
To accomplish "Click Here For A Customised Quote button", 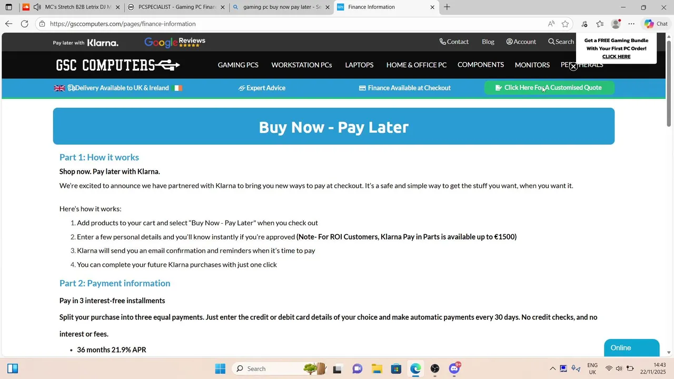I will (x=549, y=88).
